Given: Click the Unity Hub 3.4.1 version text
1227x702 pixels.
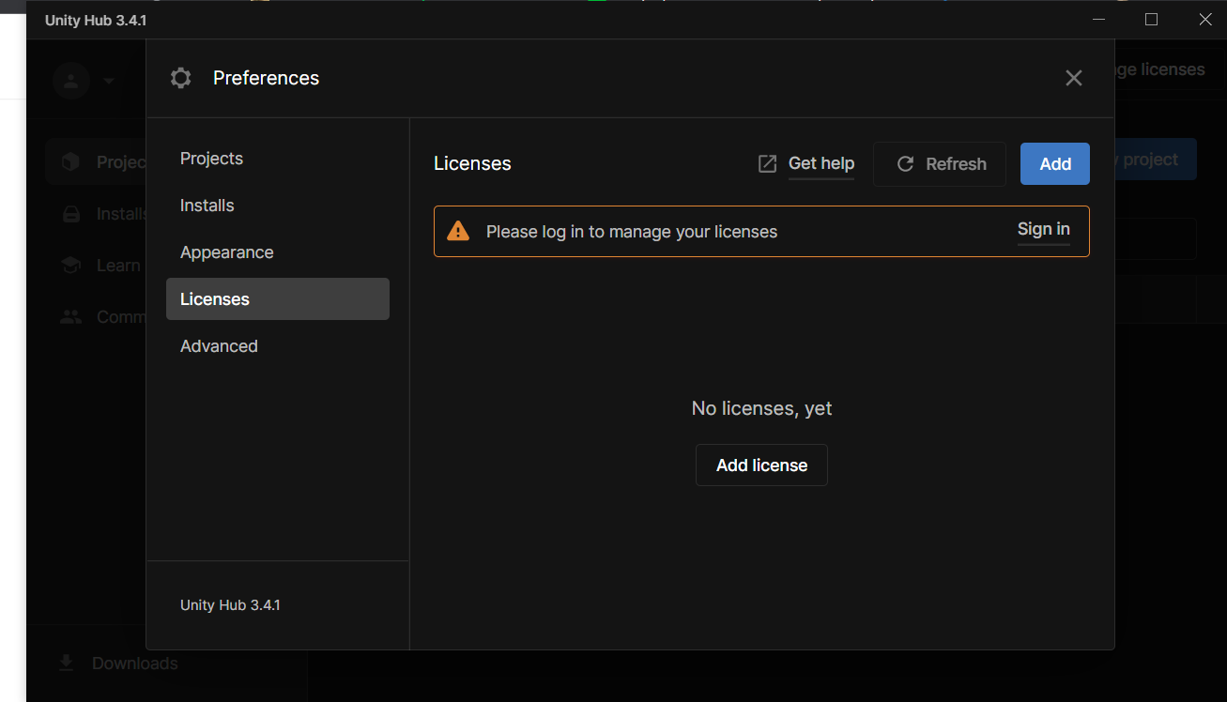Looking at the screenshot, I should 230,605.
